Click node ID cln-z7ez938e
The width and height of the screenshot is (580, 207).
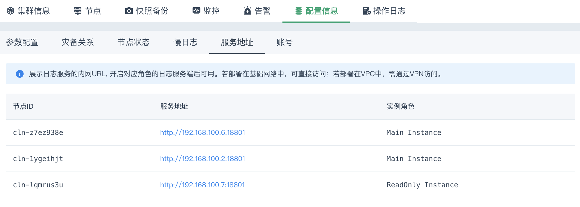[38, 133]
